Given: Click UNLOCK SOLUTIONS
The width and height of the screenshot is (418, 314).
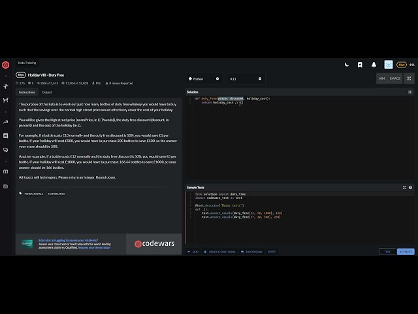Looking at the screenshot, I should [219, 251].
